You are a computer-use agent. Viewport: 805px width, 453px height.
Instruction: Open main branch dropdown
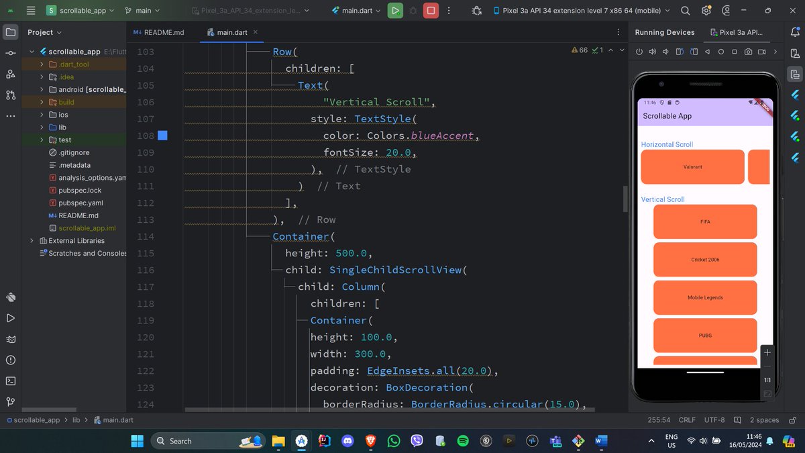pos(142,11)
